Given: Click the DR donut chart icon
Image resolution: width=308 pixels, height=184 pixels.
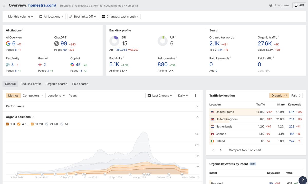Looking at the screenshot, I should 114,41.
